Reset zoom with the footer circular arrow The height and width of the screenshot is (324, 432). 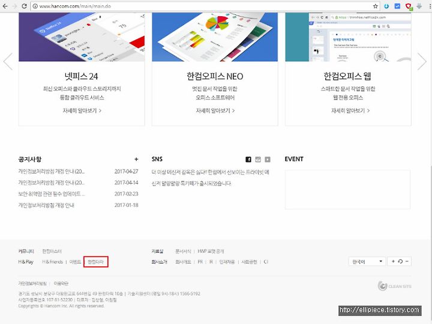click(400, 261)
